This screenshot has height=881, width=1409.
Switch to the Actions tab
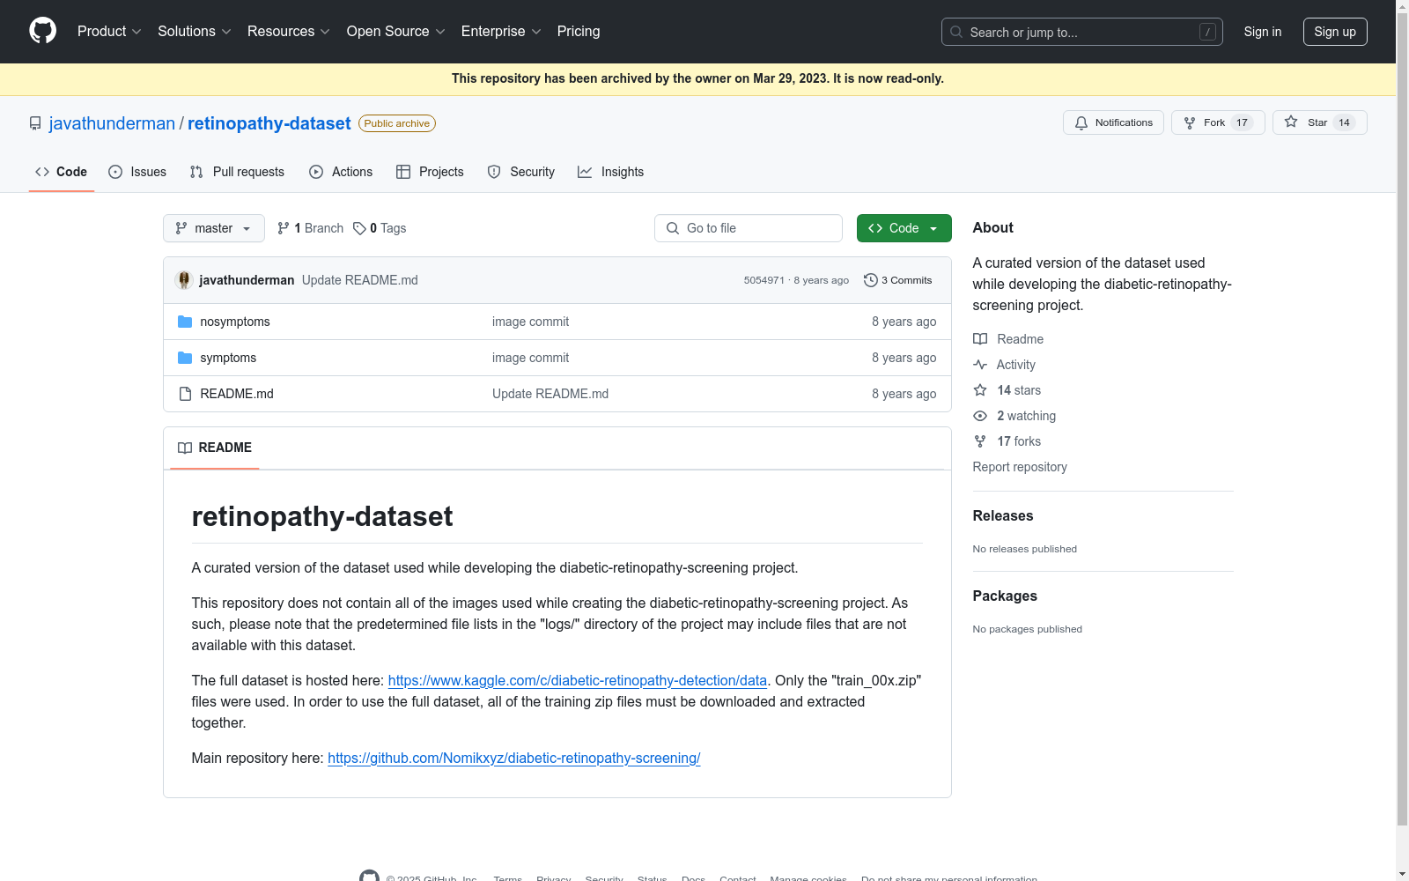tap(341, 172)
